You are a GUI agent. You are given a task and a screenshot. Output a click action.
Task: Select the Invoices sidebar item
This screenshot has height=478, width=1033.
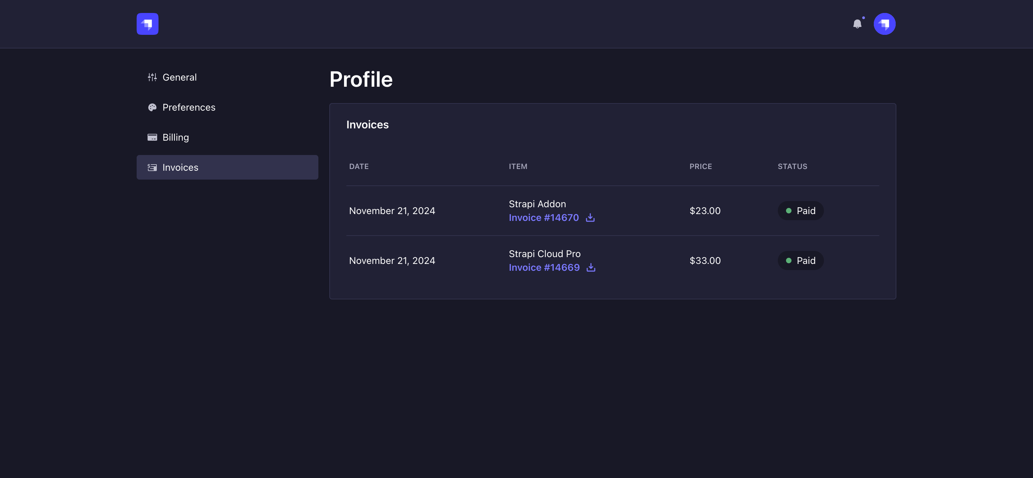point(228,168)
